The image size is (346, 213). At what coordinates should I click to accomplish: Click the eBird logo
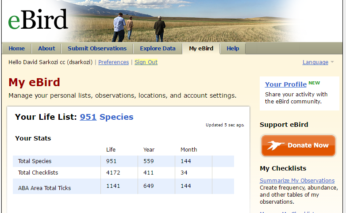pyautogui.click(x=38, y=19)
